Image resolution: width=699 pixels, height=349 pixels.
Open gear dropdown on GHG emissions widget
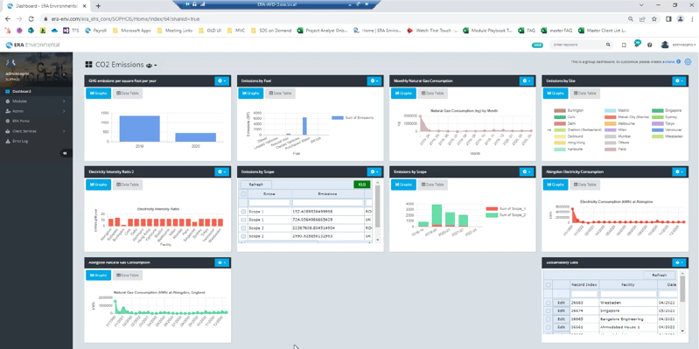(221, 81)
